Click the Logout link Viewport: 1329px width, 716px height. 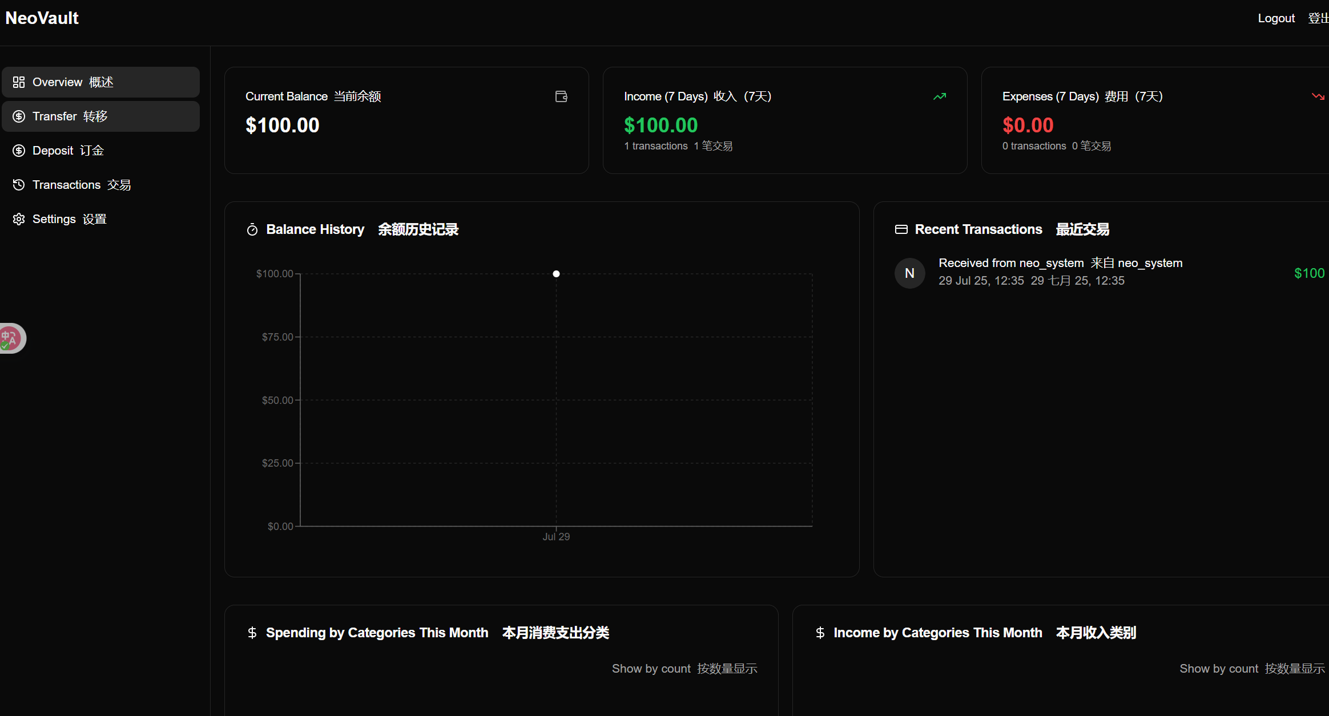(x=1276, y=18)
